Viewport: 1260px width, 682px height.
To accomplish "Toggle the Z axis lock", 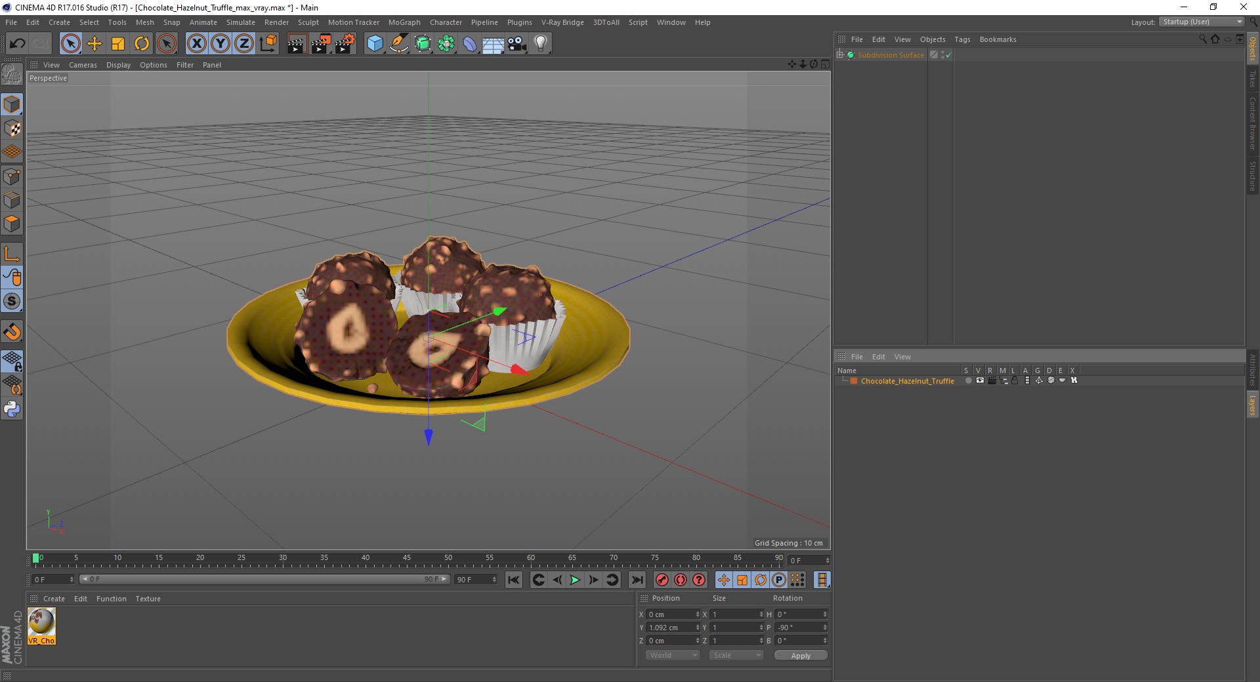I will tap(244, 44).
